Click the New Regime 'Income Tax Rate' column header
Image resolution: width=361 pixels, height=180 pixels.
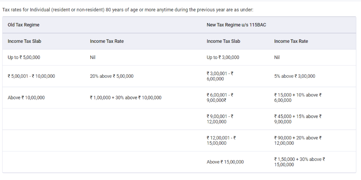coord(291,41)
